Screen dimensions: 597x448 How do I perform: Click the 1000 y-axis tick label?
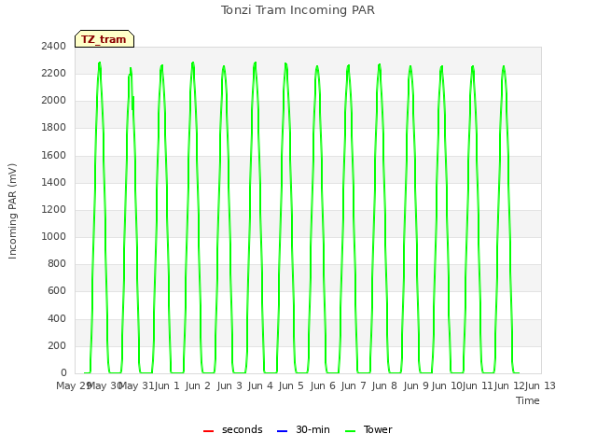tap(54, 236)
